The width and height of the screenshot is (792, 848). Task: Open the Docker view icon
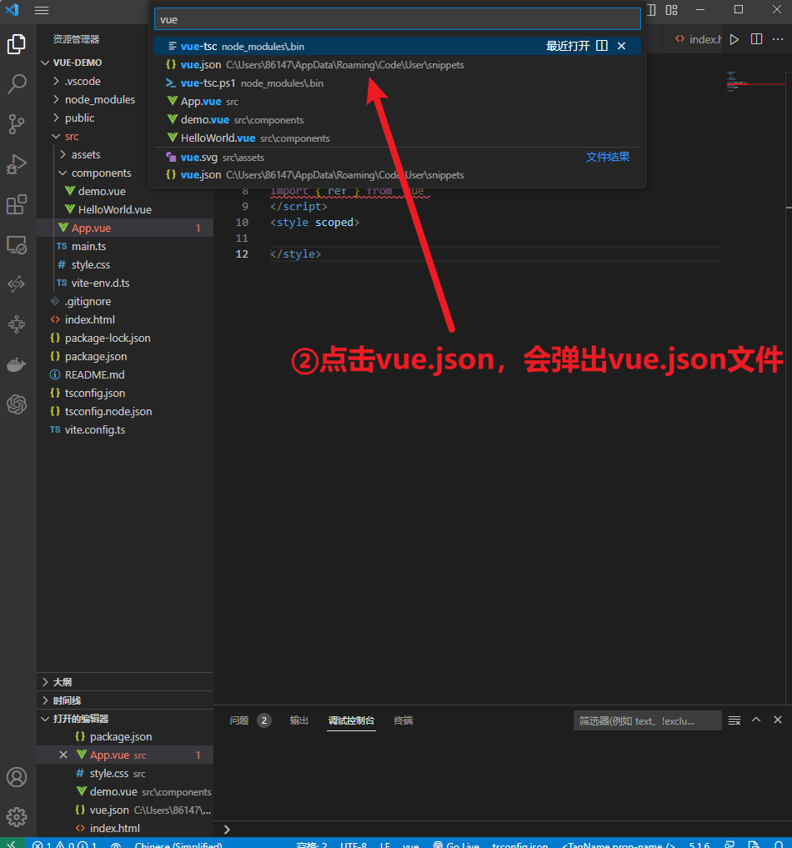pos(17,364)
